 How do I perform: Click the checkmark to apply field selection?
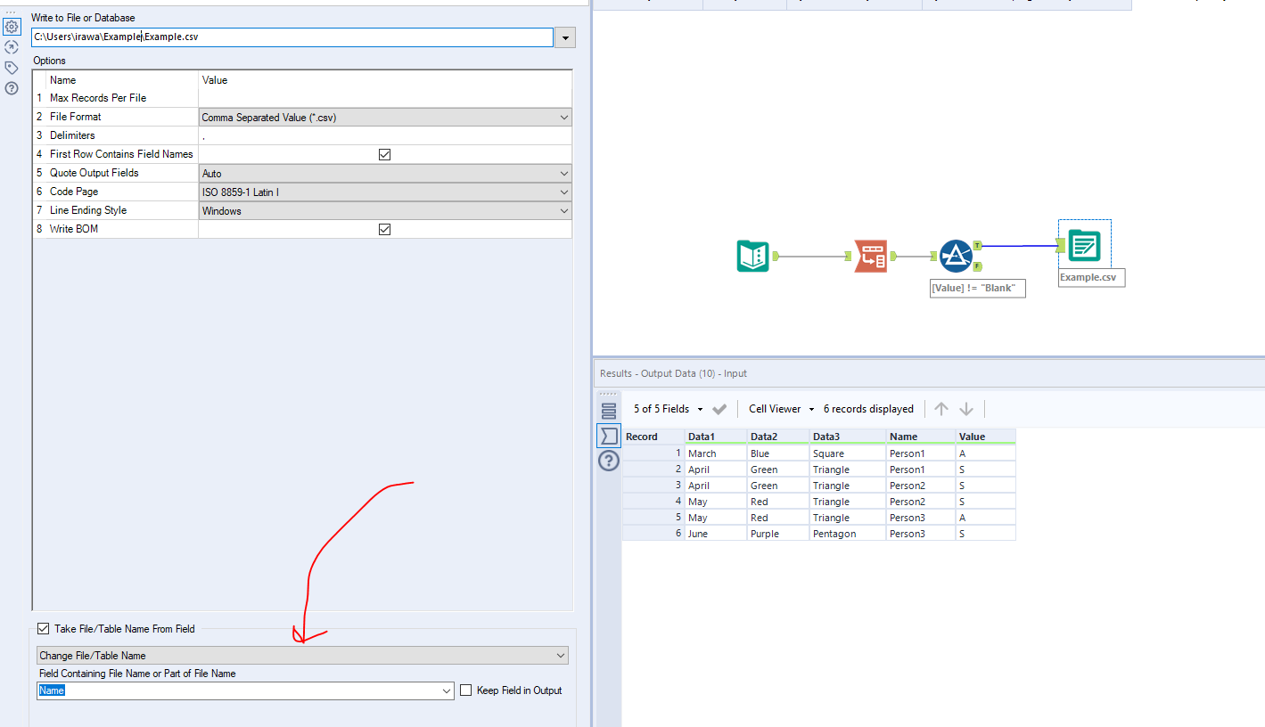719,408
